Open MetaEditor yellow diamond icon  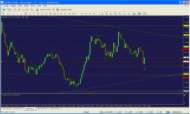coord(53,9)
